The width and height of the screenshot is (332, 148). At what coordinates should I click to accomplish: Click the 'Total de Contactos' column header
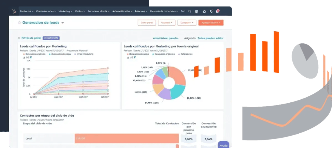click(x=167, y=124)
